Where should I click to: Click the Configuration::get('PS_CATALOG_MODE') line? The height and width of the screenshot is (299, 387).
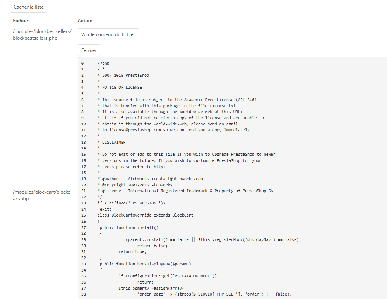coord(168,276)
